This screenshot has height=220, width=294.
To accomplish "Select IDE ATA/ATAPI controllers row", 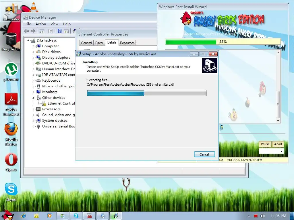I will point(55,75).
